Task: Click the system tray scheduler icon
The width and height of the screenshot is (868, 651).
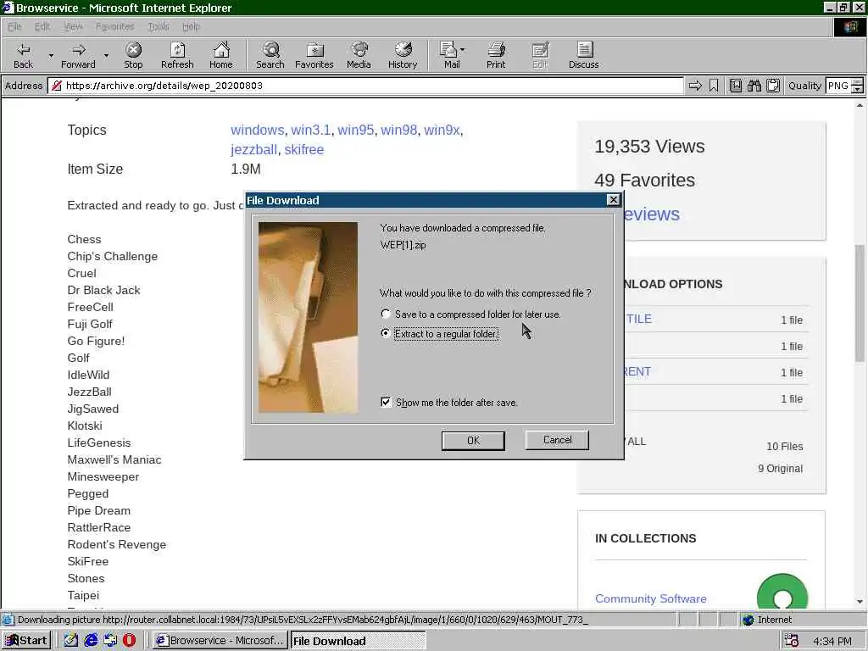Action: coord(793,641)
